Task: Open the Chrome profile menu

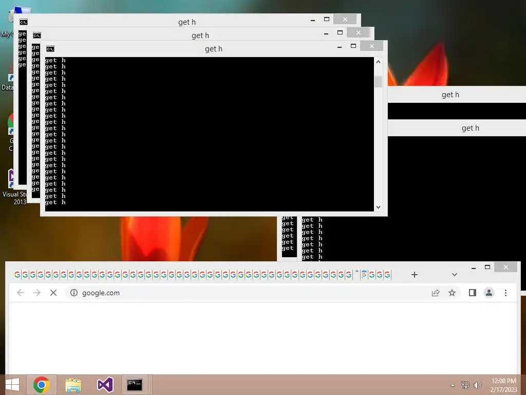Action: pyautogui.click(x=489, y=293)
